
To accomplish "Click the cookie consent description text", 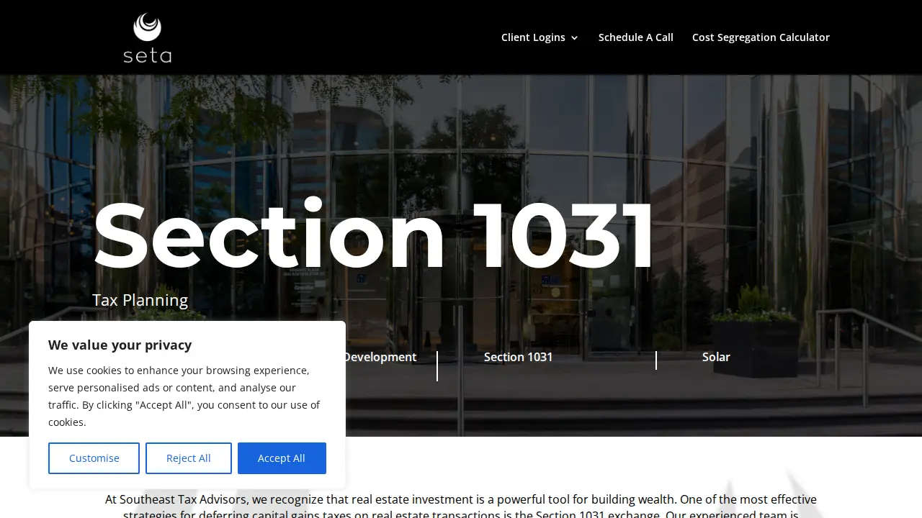I will pyautogui.click(x=184, y=396).
